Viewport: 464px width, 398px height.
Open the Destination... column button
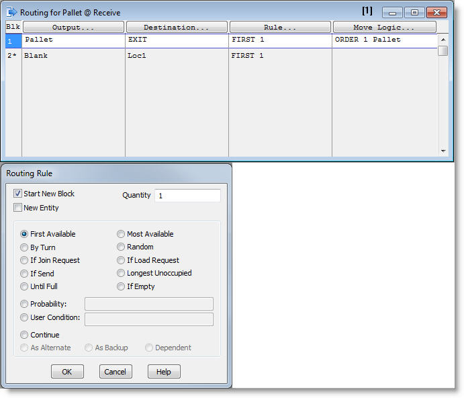coord(177,28)
